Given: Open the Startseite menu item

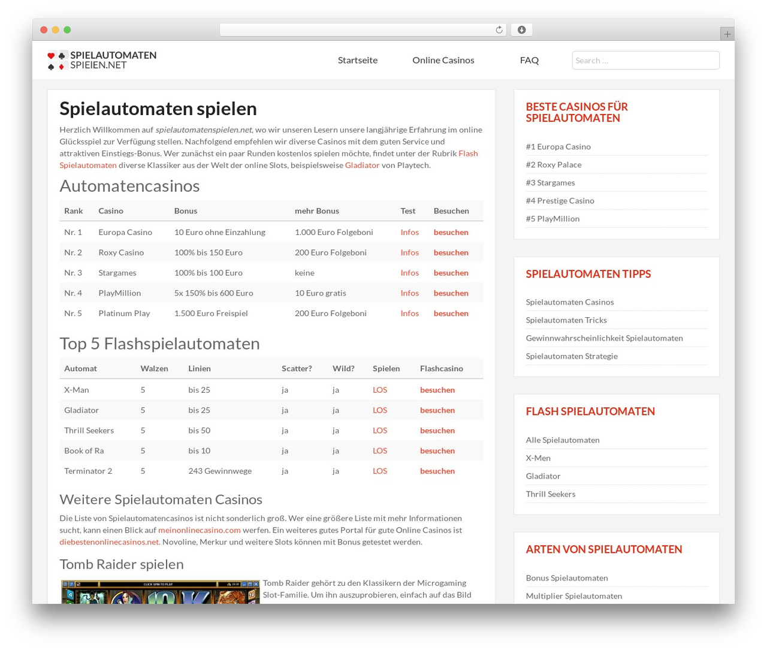Looking at the screenshot, I should [358, 60].
